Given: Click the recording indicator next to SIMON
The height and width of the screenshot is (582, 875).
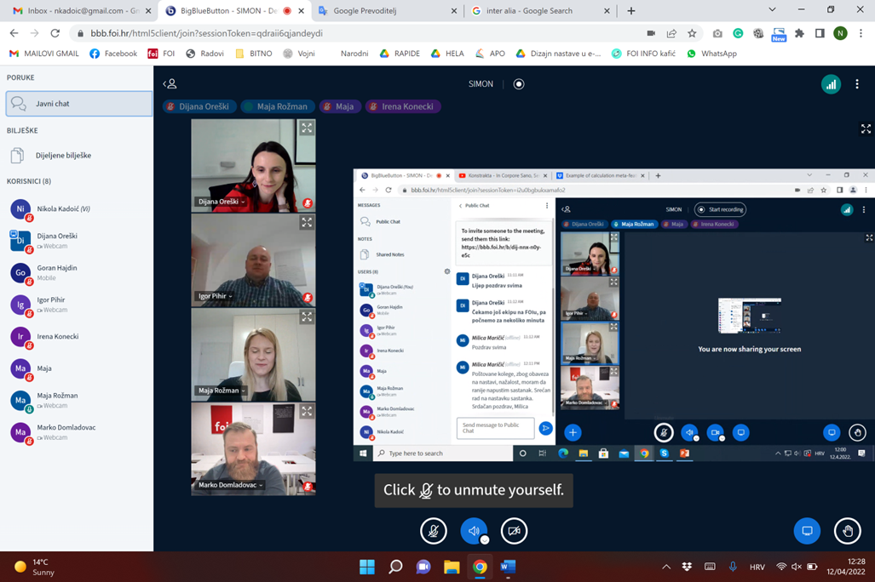Looking at the screenshot, I should tap(519, 84).
